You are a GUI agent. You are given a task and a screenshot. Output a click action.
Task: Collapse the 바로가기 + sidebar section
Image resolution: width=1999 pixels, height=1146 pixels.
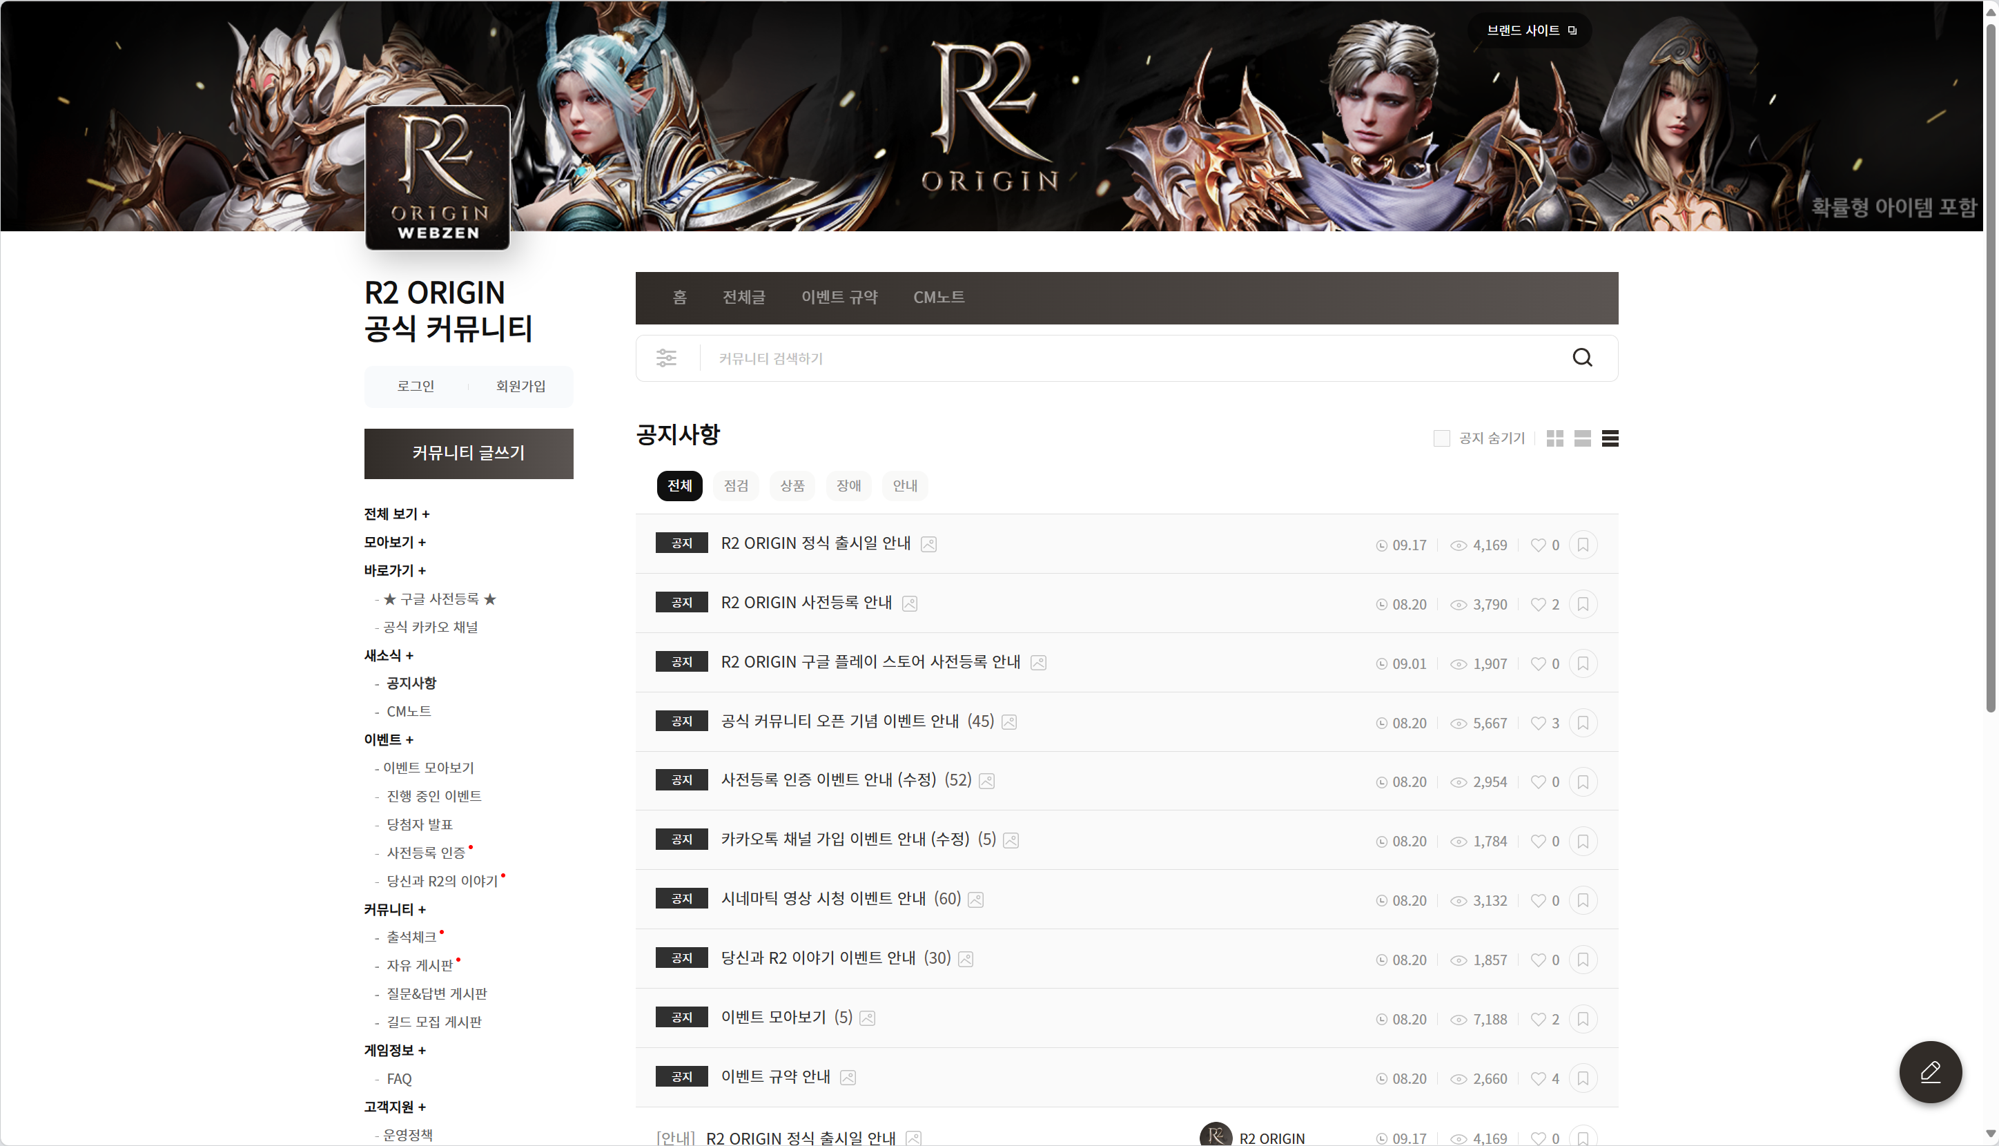(394, 571)
